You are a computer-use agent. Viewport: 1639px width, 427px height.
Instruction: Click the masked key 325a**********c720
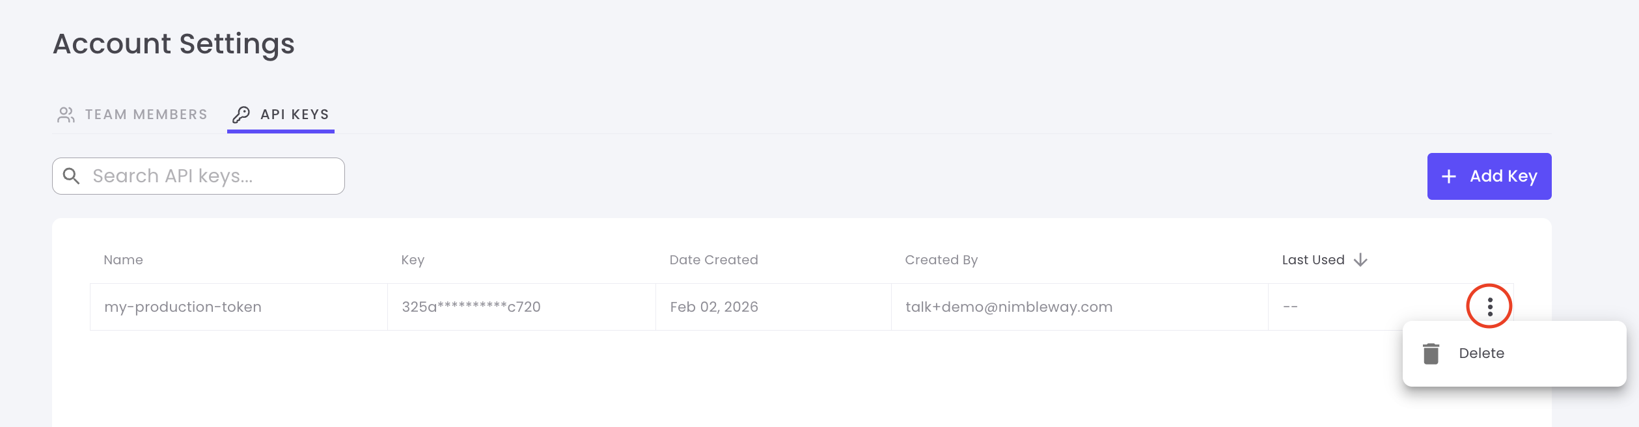click(x=471, y=307)
